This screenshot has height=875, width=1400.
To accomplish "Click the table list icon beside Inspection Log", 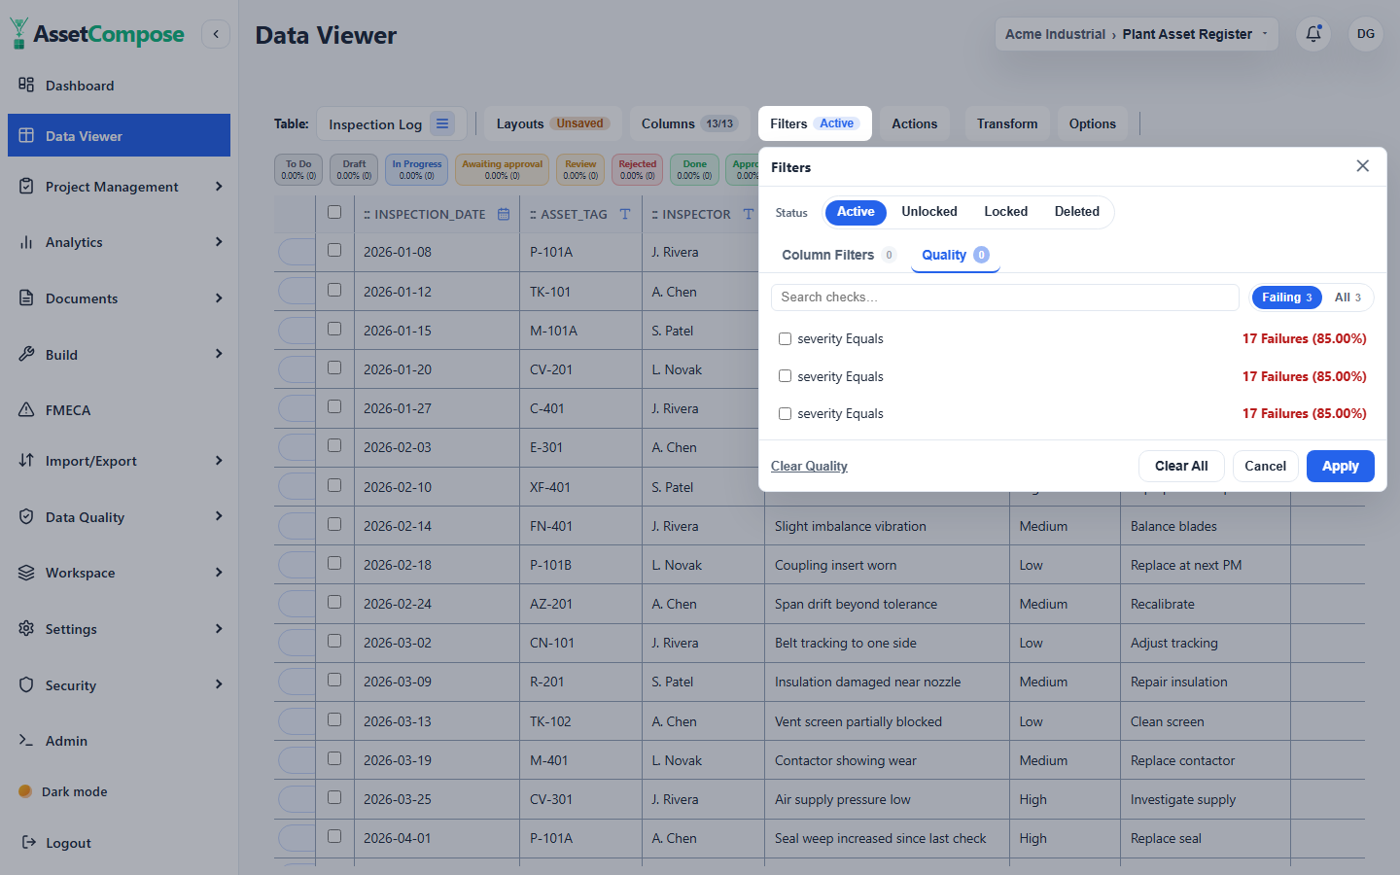I will click(442, 123).
